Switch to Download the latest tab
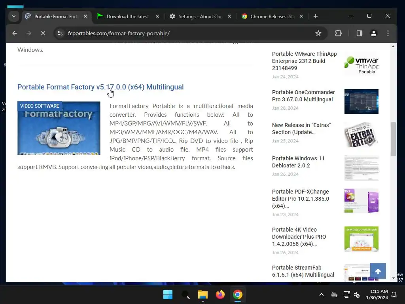 (x=128, y=16)
